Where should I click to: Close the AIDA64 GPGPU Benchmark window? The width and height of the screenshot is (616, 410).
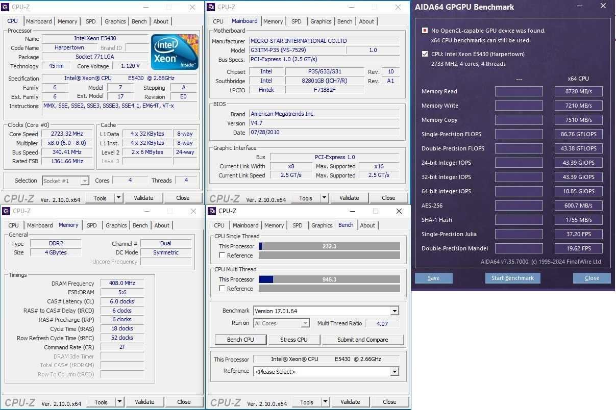click(603, 7)
